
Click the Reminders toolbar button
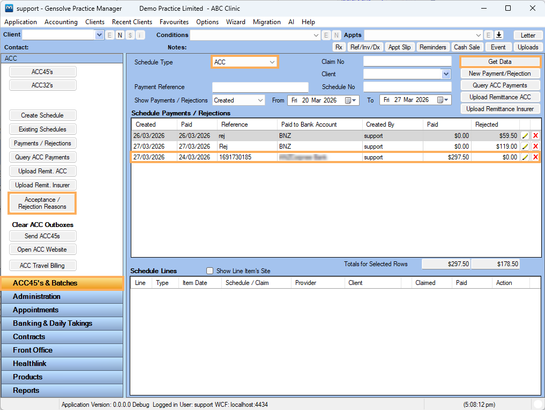point(432,47)
